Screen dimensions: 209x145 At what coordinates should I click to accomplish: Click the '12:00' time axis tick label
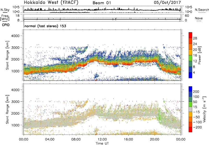coord(102,140)
